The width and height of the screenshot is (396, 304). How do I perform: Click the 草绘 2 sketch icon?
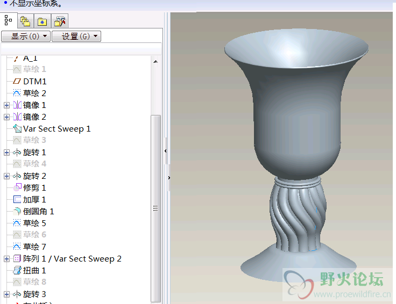(x=17, y=93)
